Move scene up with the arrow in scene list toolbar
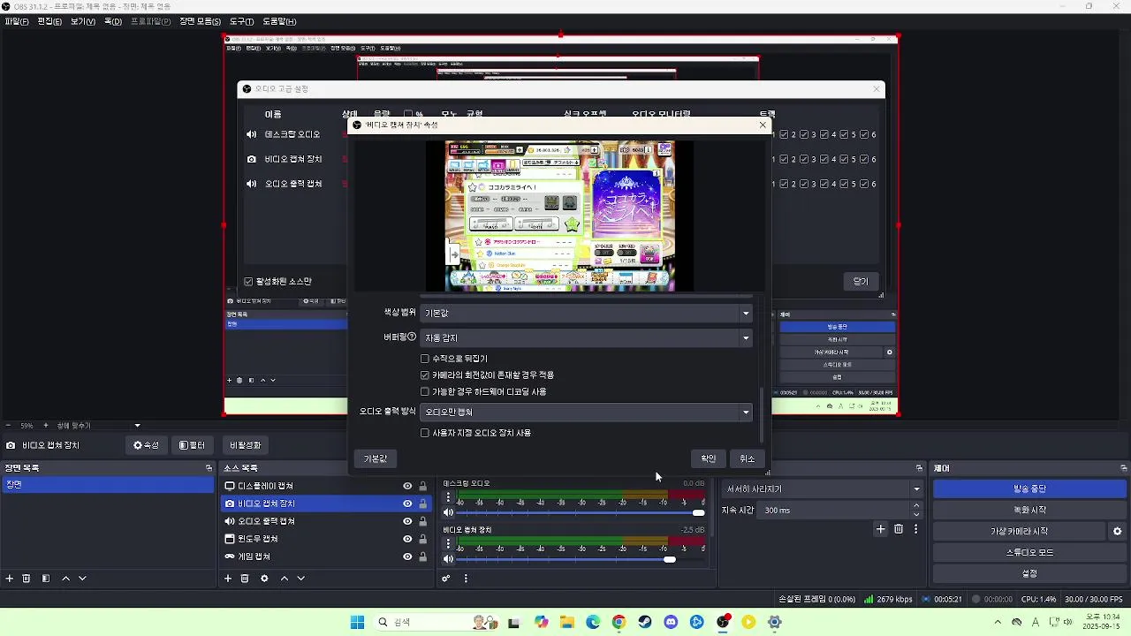The height and width of the screenshot is (636, 1131). coord(65,579)
